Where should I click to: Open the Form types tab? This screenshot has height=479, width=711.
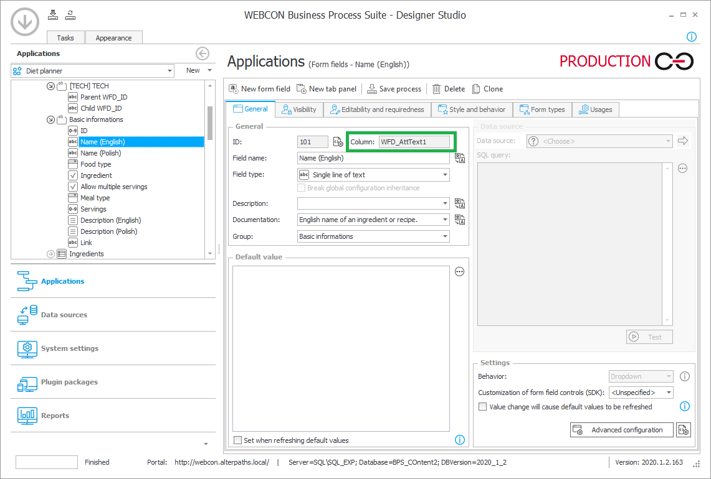pos(542,109)
